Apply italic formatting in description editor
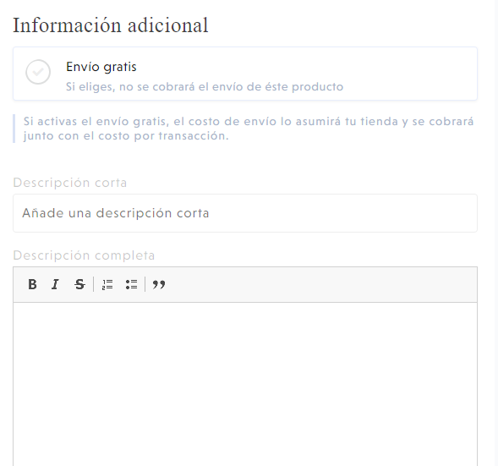This screenshot has height=466, width=498. 55,284
